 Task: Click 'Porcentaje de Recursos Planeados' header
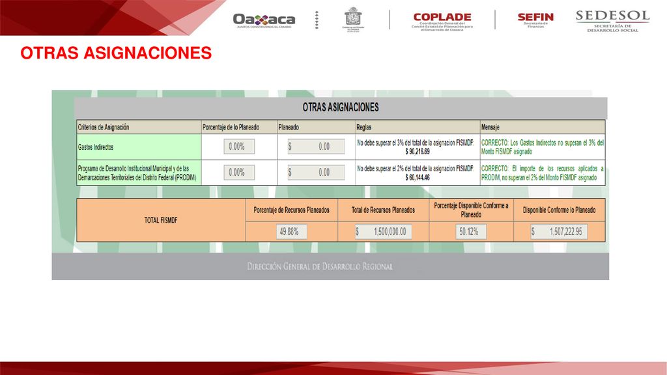[x=291, y=210]
